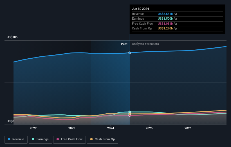Click the US$1.500b earnings value
231x147 pixels.
(x=165, y=19)
